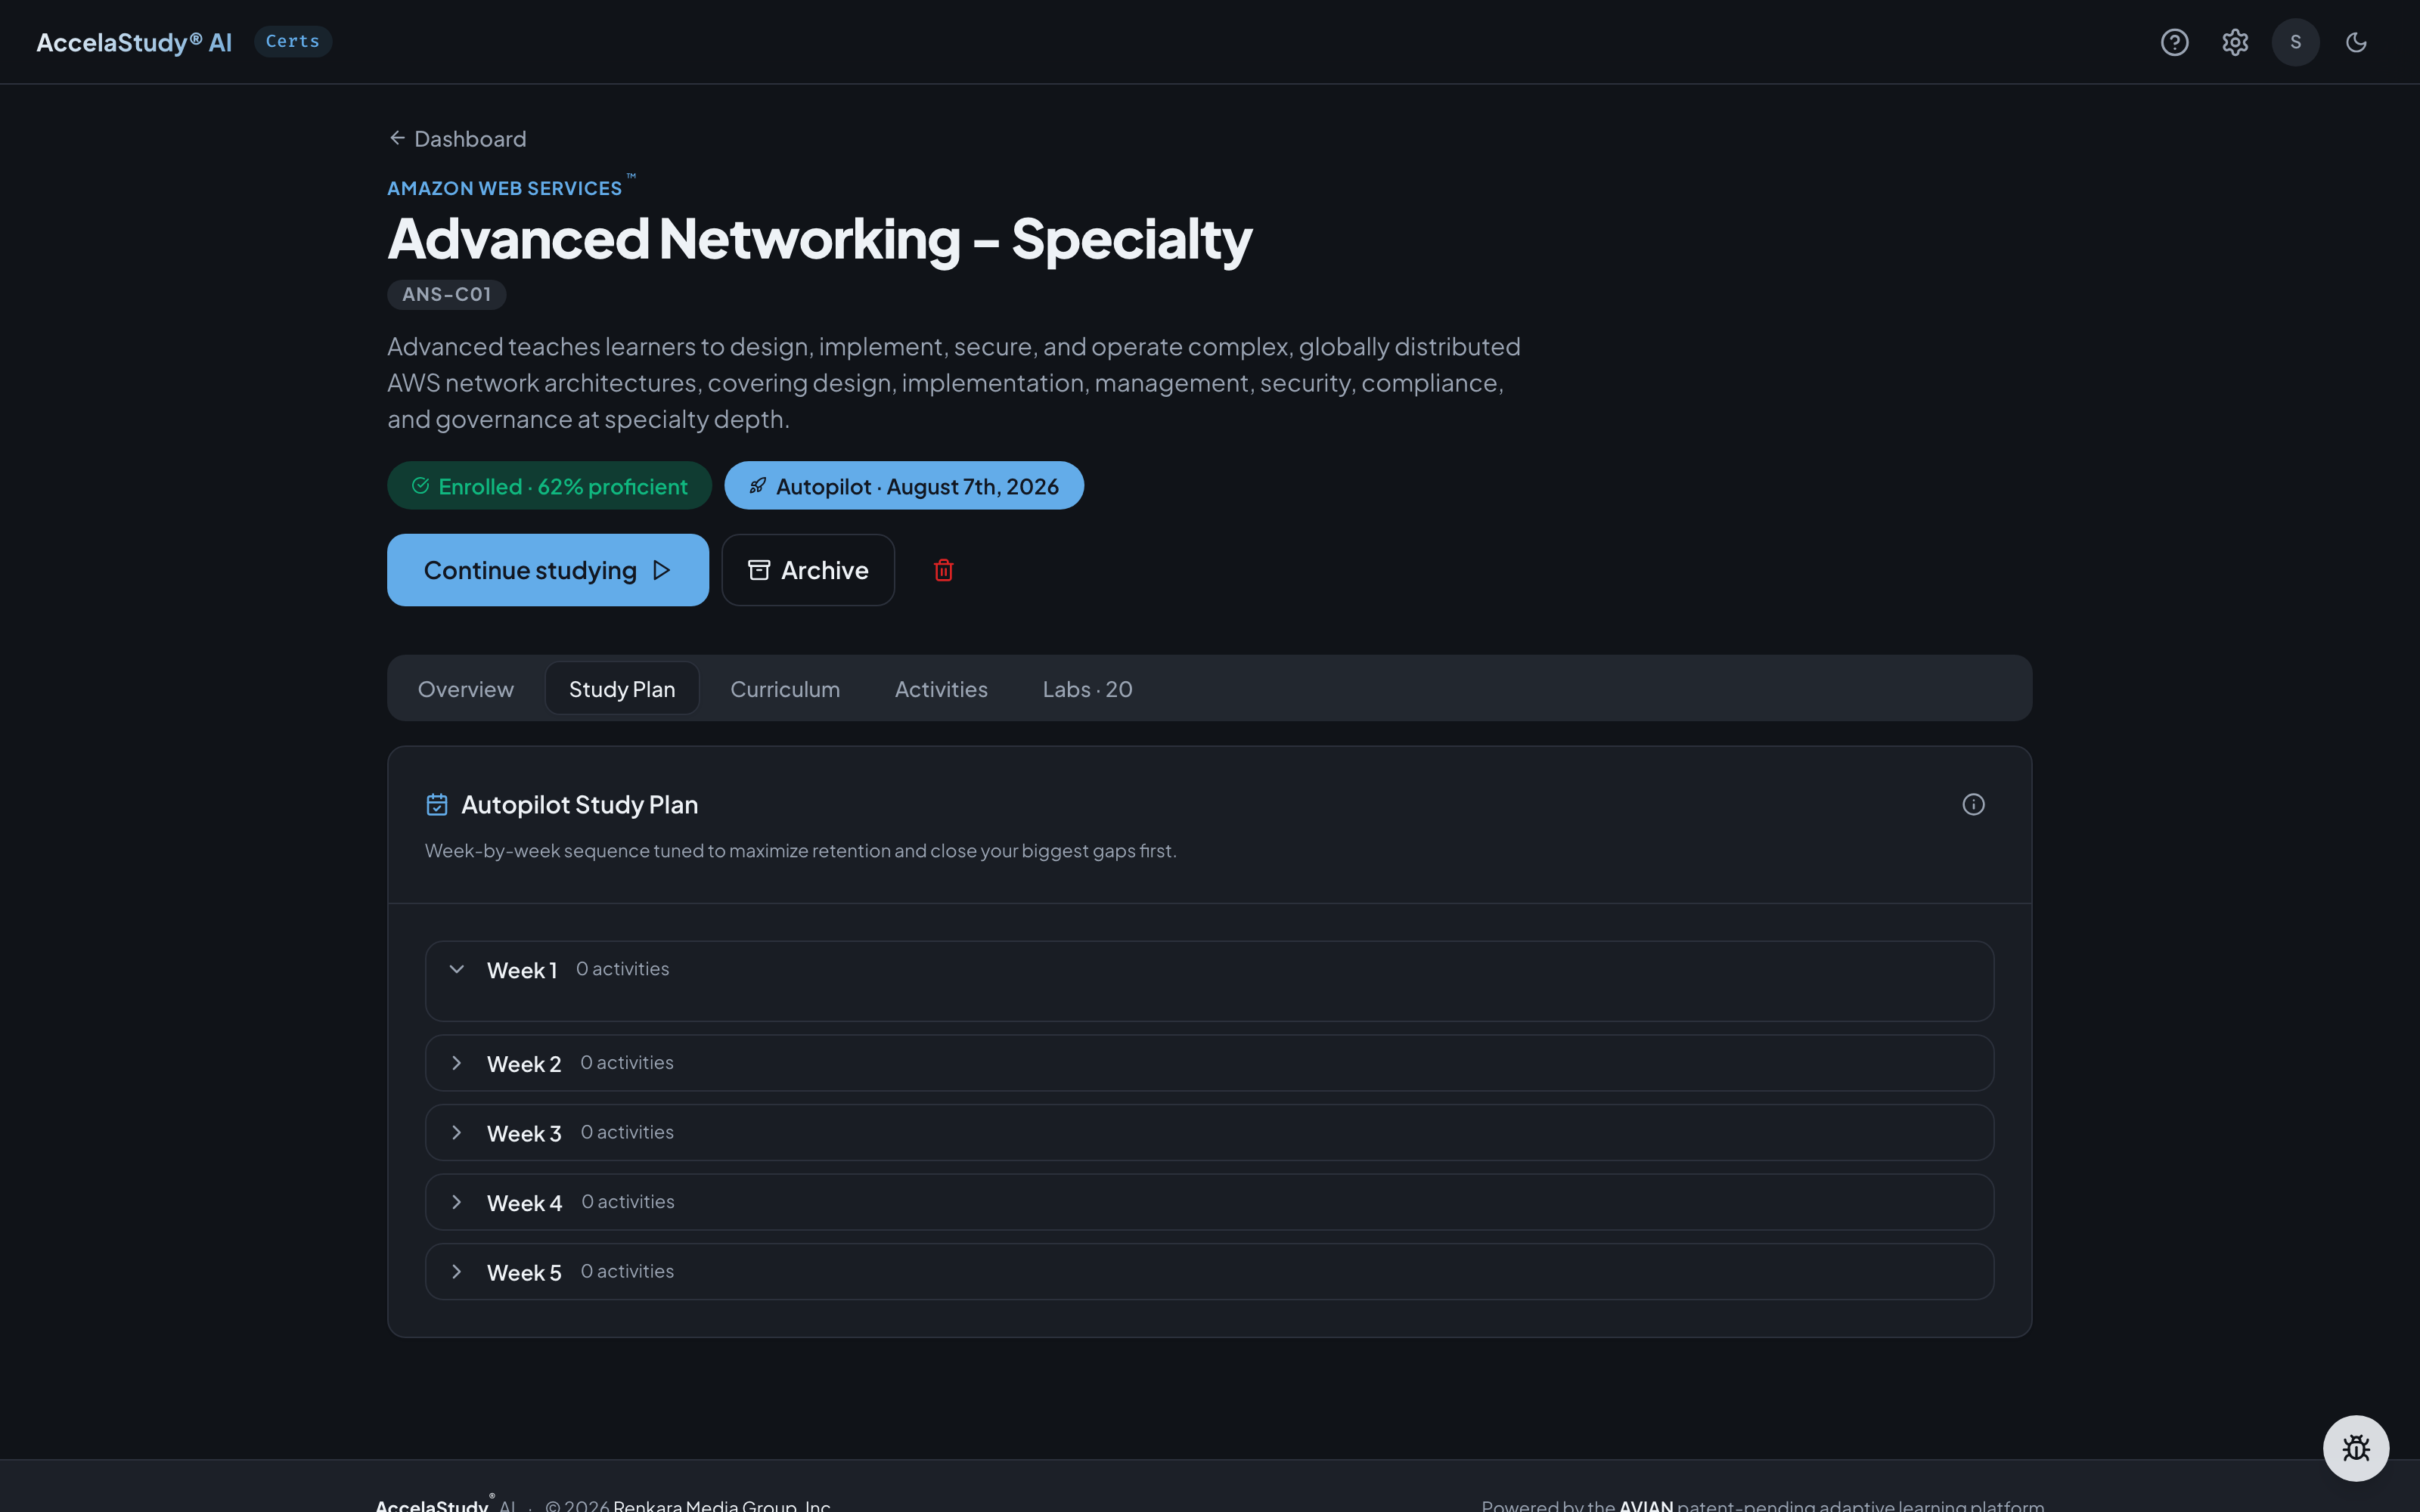Return to Dashboard link
The height and width of the screenshot is (1512, 2420).
(x=458, y=138)
